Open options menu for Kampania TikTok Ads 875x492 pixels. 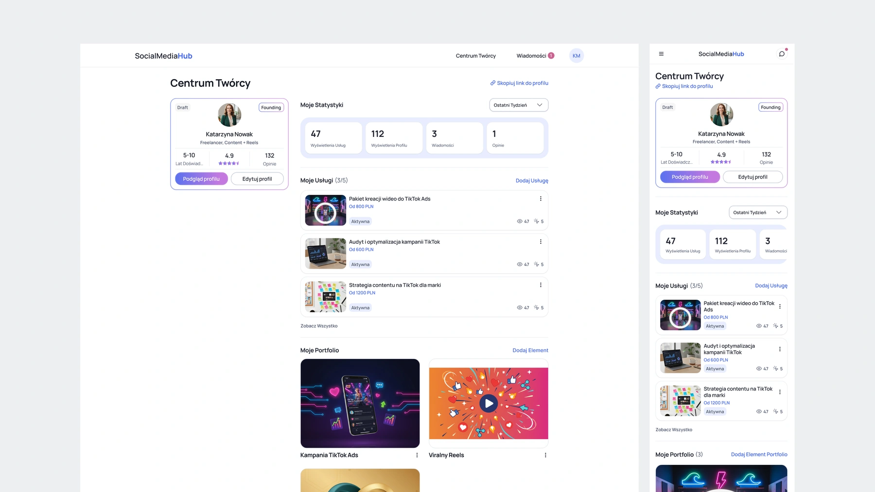[417, 455]
